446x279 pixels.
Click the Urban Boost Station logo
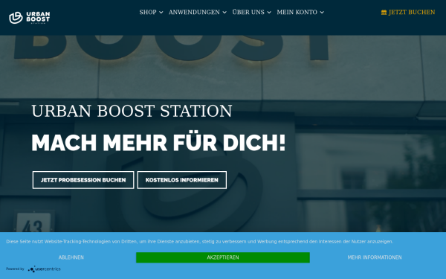point(30,18)
